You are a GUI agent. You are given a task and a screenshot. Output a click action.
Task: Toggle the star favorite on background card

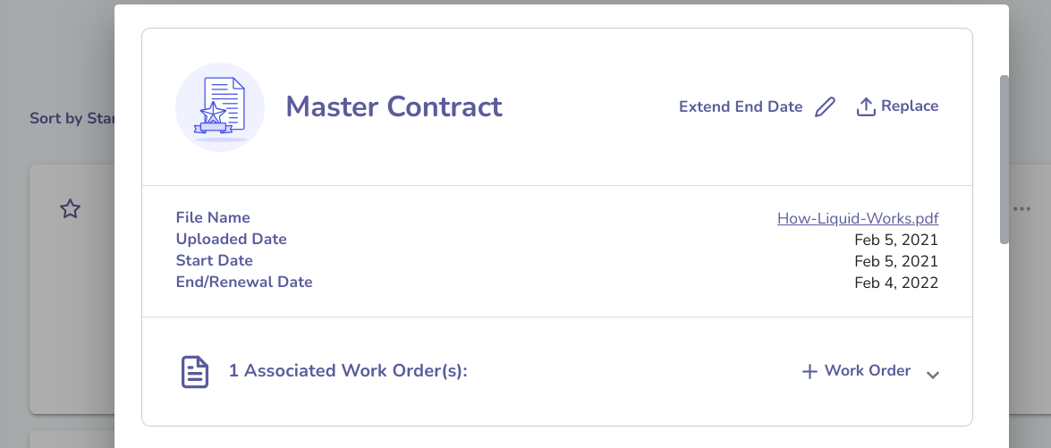70,209
